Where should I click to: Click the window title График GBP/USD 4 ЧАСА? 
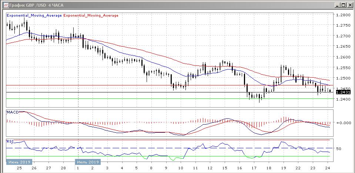click(x=37, y=5)
